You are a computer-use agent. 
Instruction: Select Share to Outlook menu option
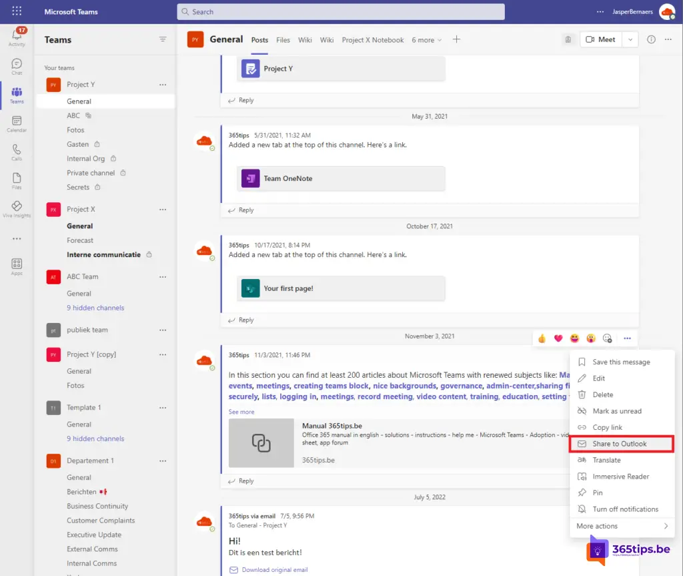click(620, 444)
